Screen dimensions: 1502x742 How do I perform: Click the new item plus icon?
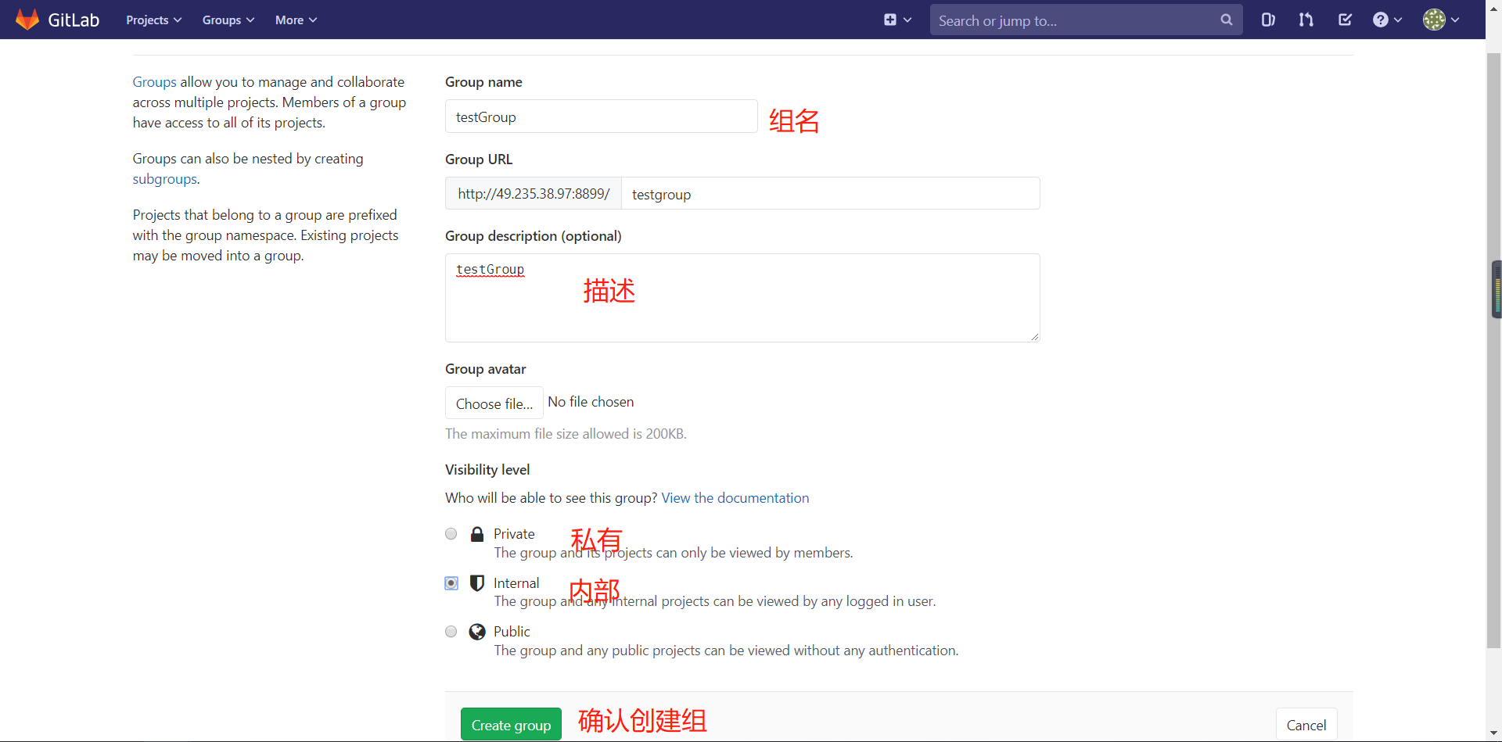pos(889,20)
